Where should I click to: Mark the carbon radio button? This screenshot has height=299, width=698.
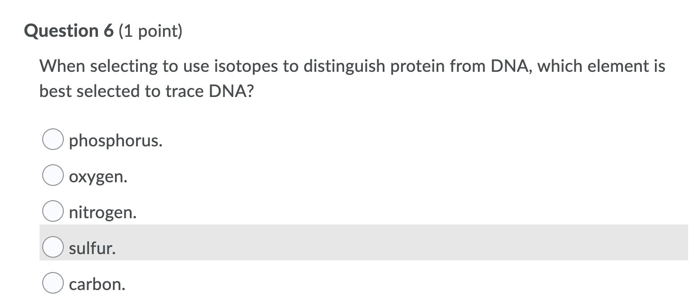(53, 284)
